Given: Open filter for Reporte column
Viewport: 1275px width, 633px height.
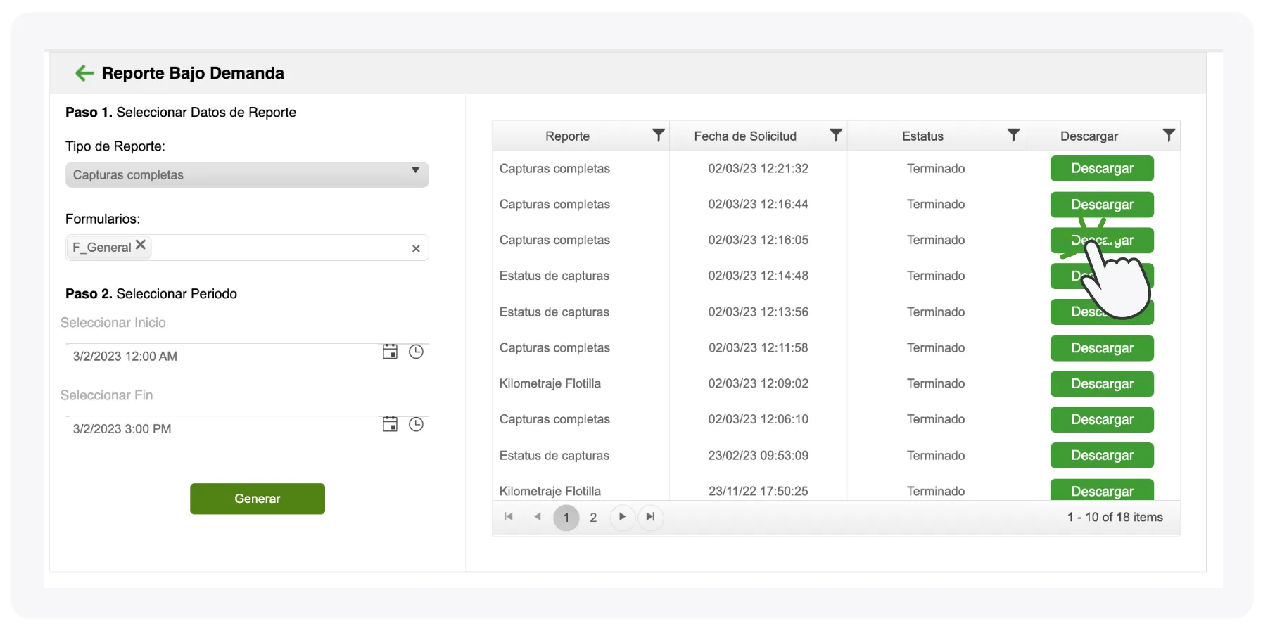Looking at the screenshot, I should [659, 135].
